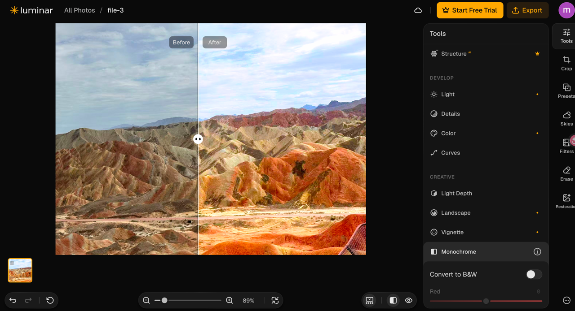Select the Erase tool
The height and width of the screenshot is (311, 575).
tap(566, 173)
